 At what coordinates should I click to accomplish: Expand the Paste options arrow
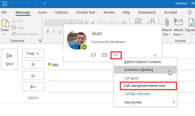(5, 34)
